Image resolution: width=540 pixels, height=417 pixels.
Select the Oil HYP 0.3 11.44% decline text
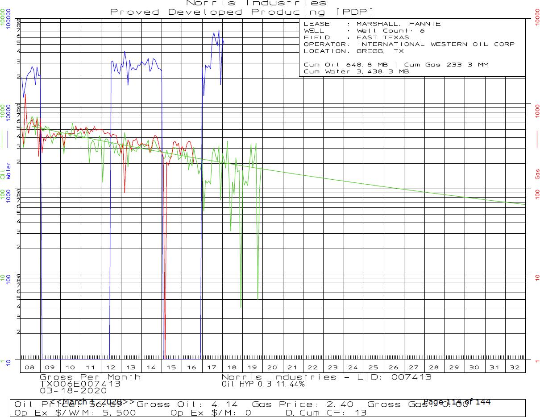263,384
